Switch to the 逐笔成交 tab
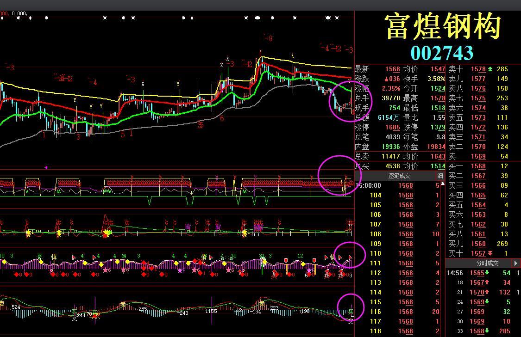The width and height of the screenshot is (521, 337). pos(399,176)
